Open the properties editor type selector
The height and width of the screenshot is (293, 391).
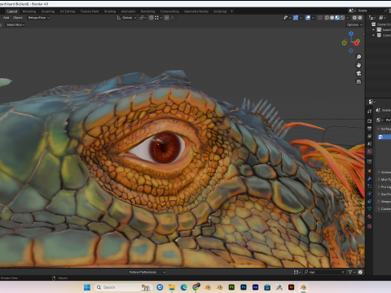coord(371,102)
